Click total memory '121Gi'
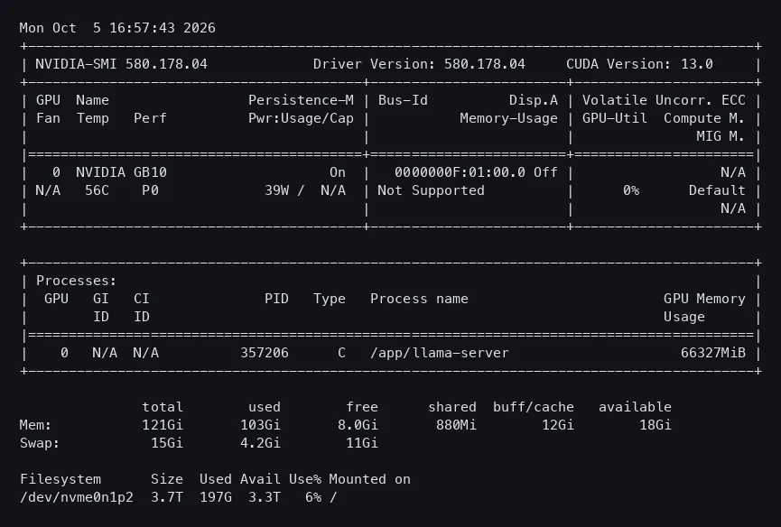Image resolution: width=781 pixels, height=527 pixels. coord(163,425)
